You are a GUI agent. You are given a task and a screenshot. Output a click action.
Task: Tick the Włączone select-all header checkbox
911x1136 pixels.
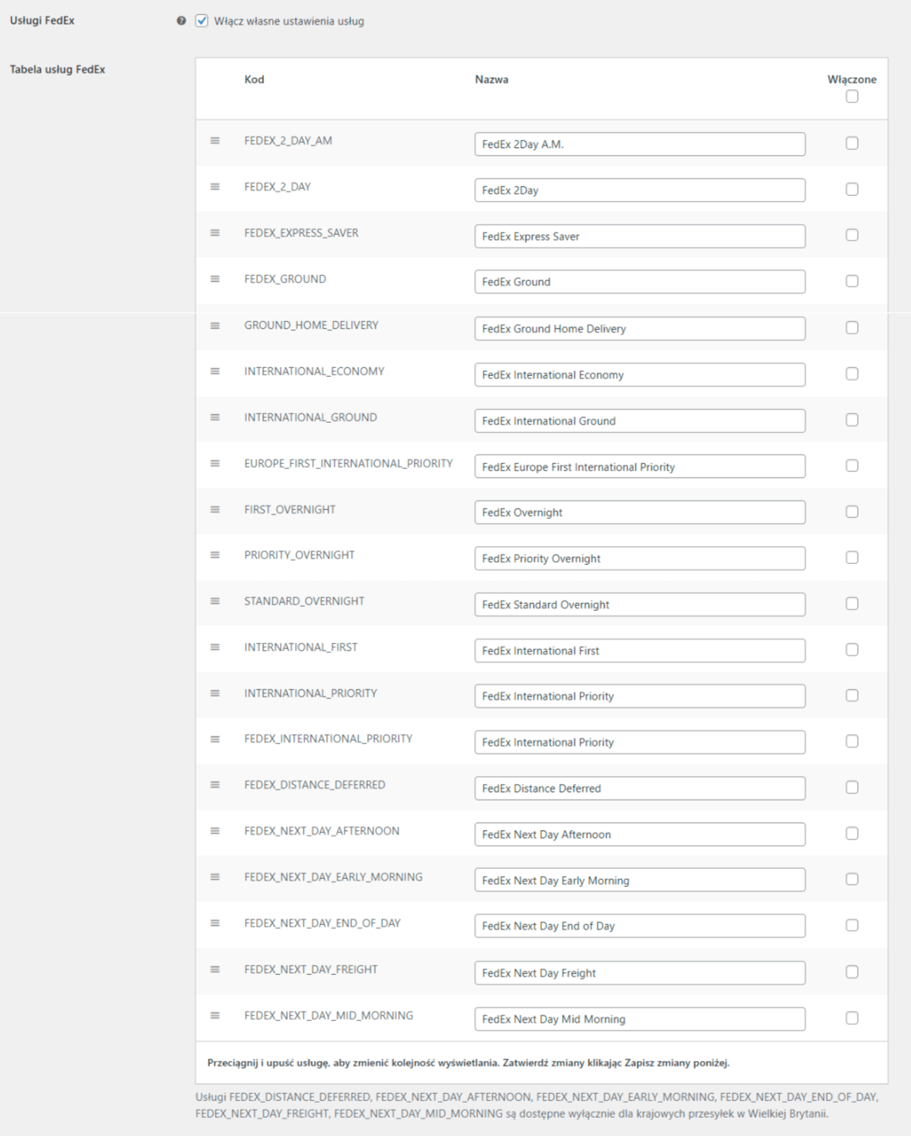pos(852,97)
